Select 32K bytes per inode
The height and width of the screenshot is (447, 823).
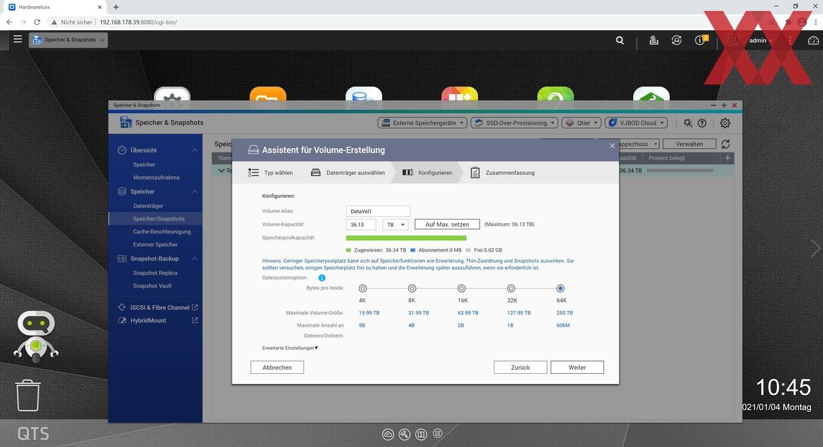(511, 289)
